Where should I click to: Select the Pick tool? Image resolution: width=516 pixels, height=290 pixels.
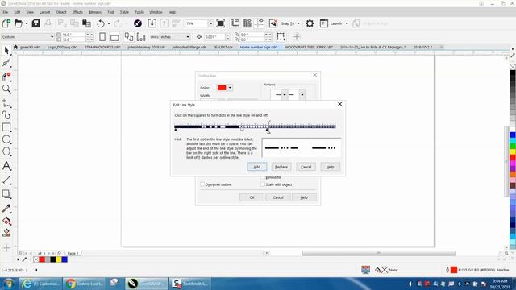[x=6, y=50]
